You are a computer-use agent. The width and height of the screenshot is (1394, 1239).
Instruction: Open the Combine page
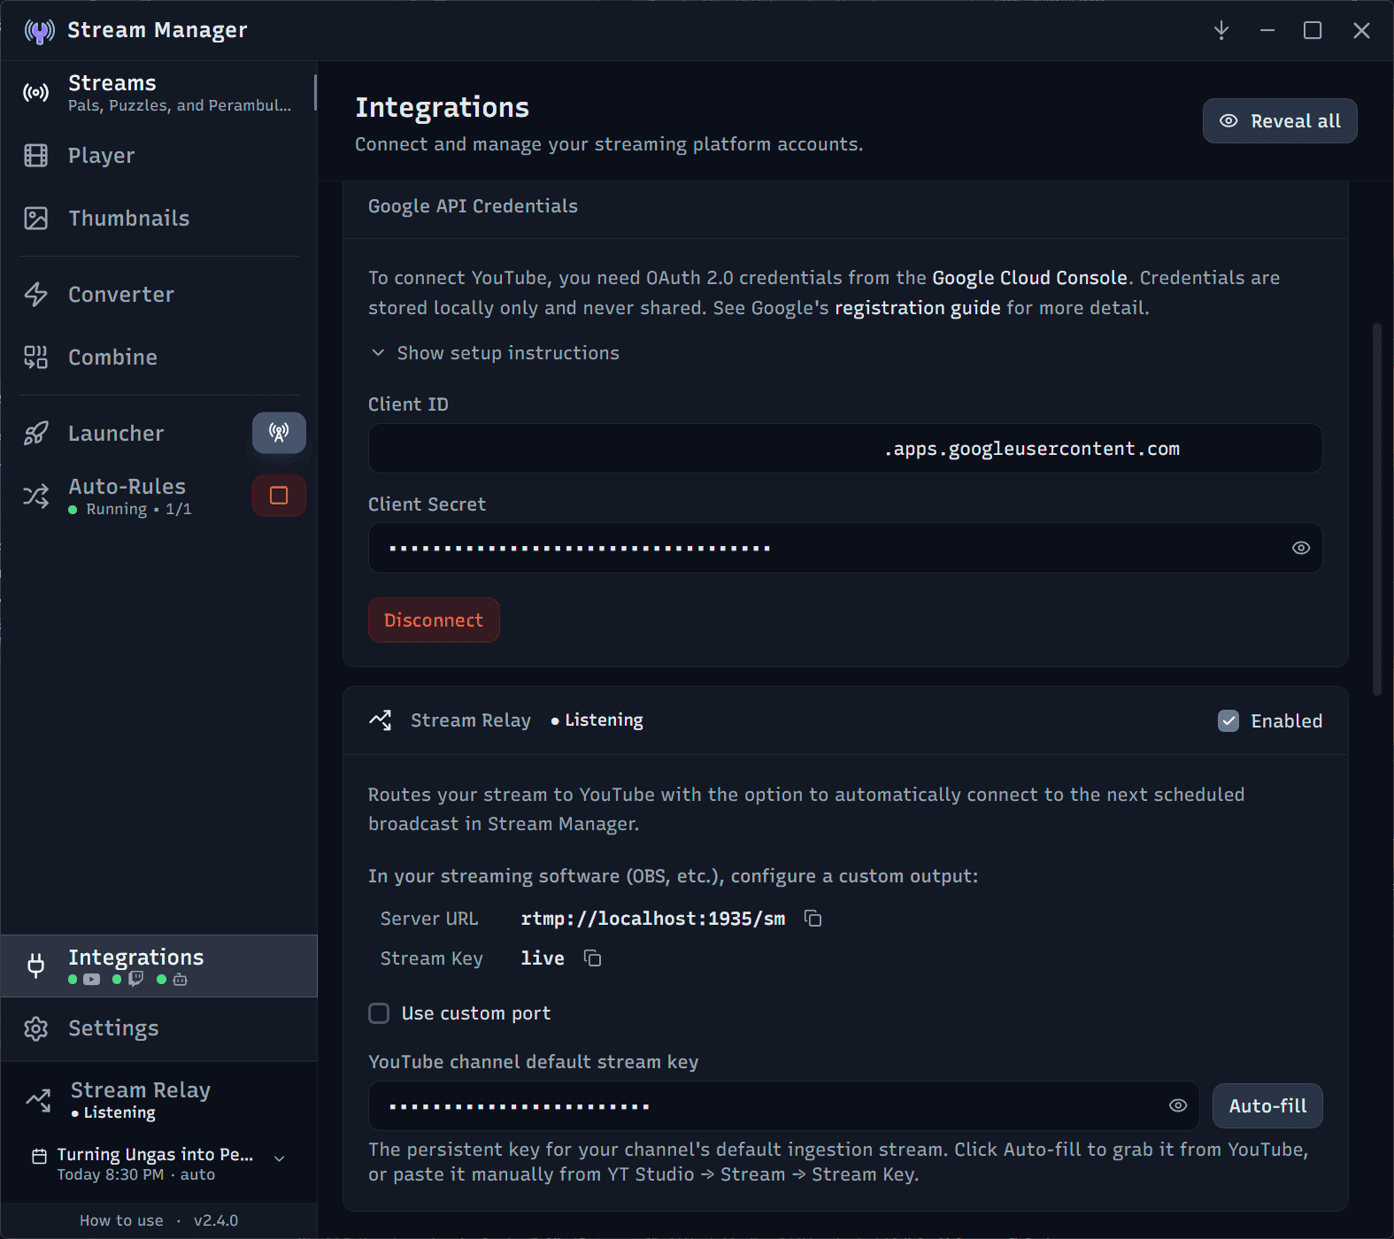click(x=159, y=358)
